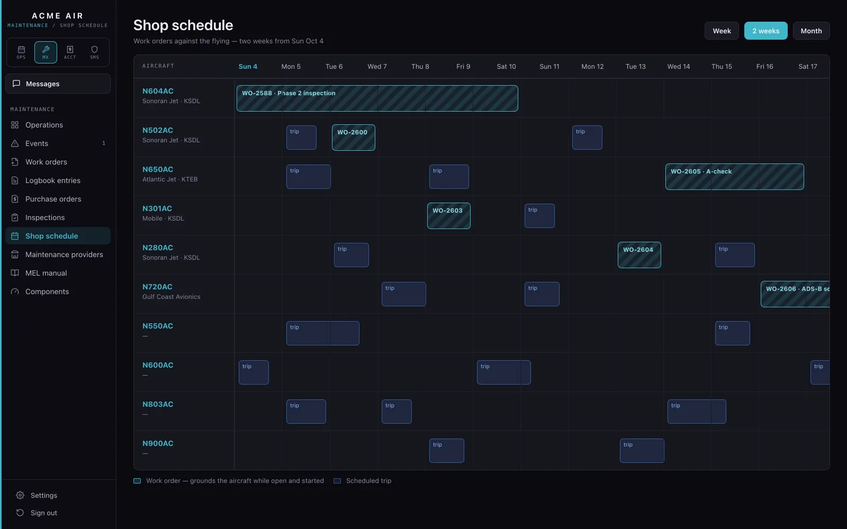Open work order WO-2600 block
The image size is (847, 529).
(x=354, y=138)
